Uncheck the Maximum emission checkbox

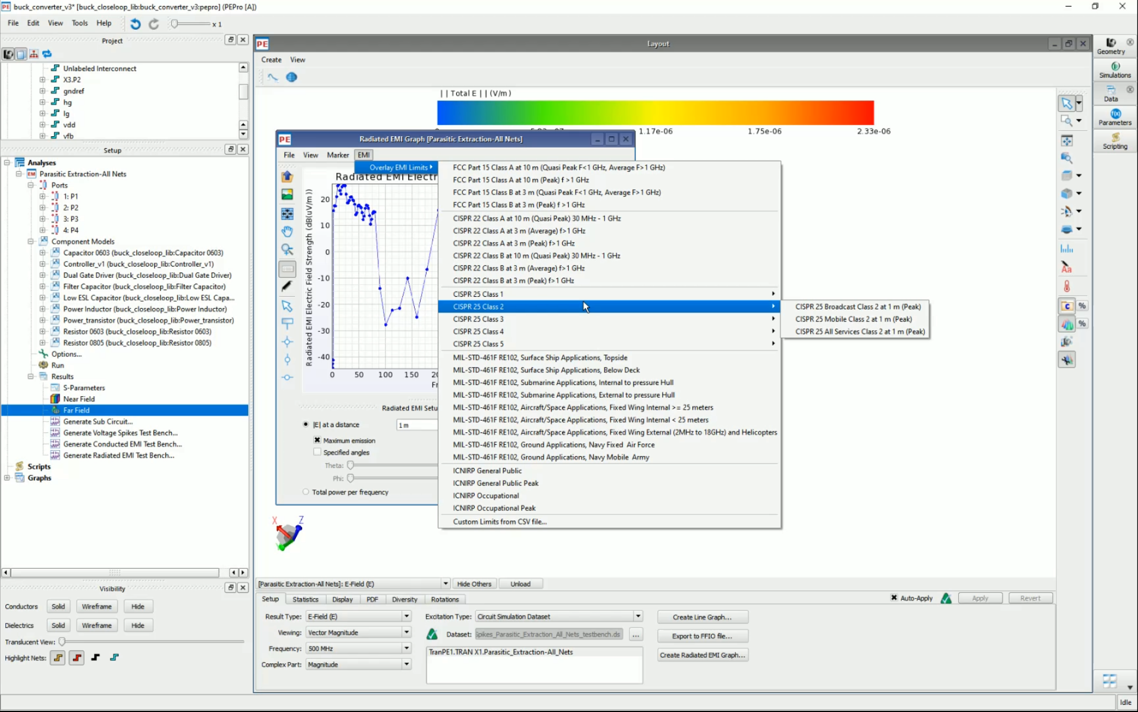[317, 440]
